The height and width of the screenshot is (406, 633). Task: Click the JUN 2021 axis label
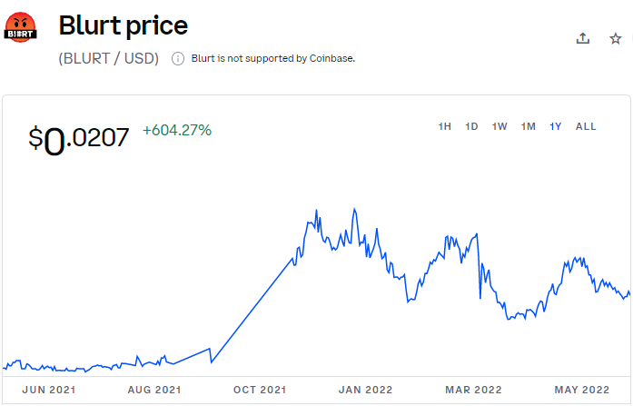tap(47, 390)
